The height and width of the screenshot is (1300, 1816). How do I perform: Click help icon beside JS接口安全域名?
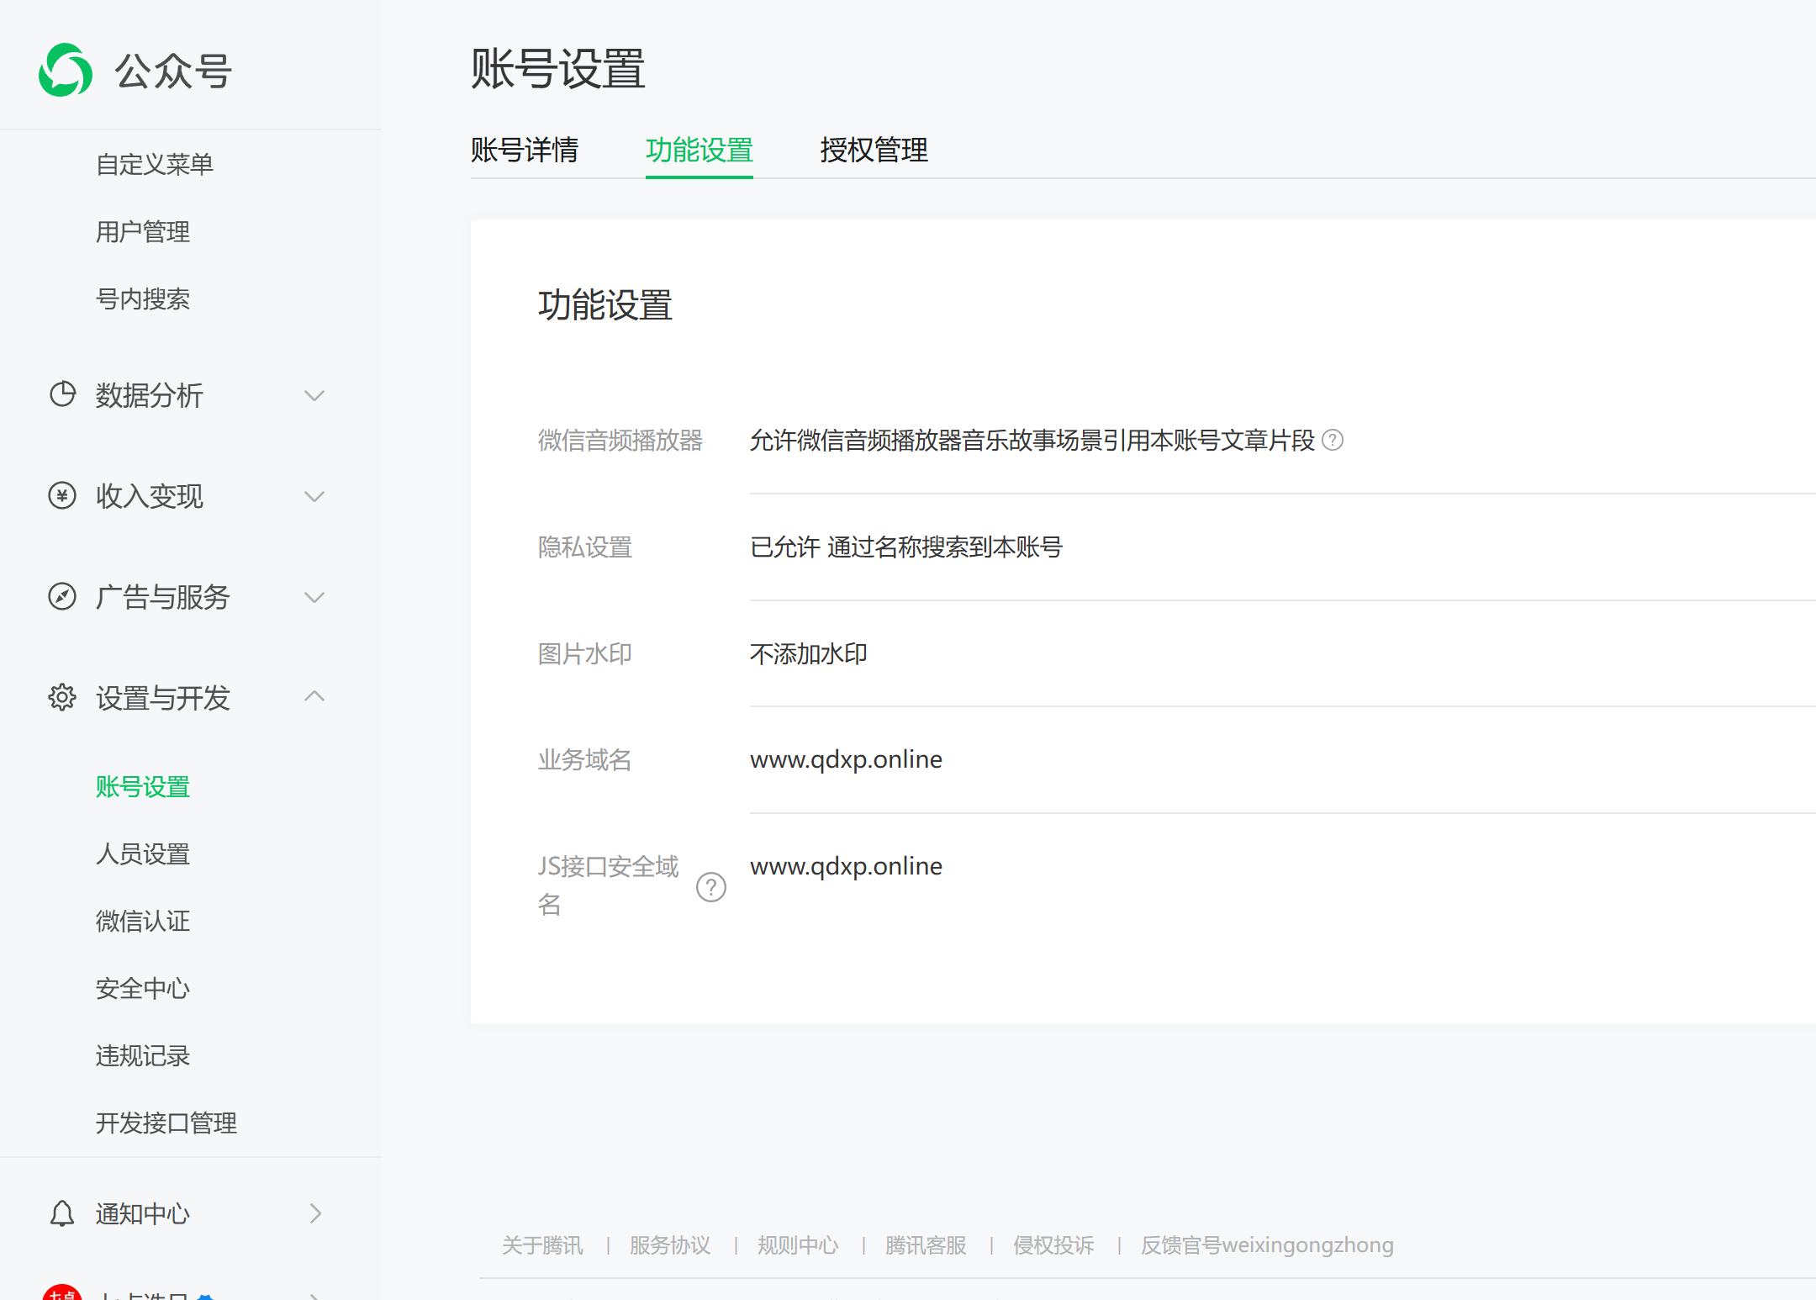pos(711,887)
